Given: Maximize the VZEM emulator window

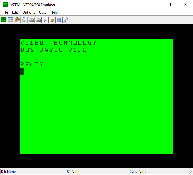Looking at the screenshot, I should [x=172, y=5].
